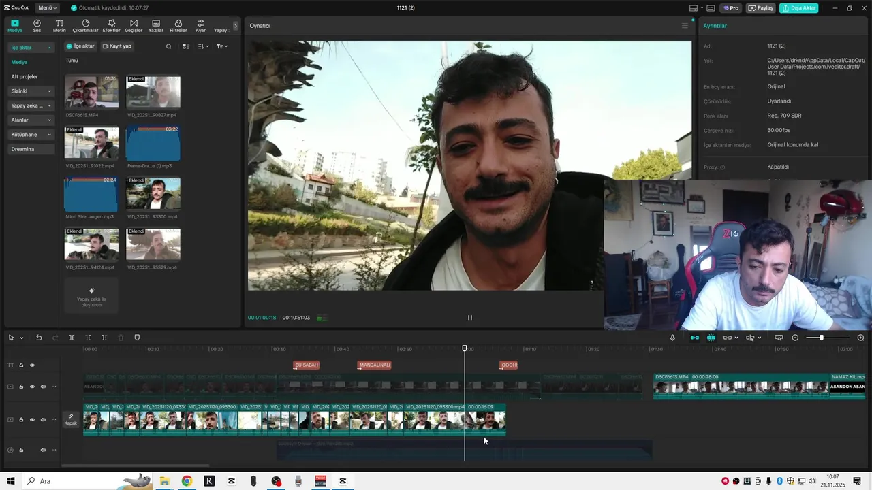
Task: Toggle clip linkage icon
Action: (727, 338)
